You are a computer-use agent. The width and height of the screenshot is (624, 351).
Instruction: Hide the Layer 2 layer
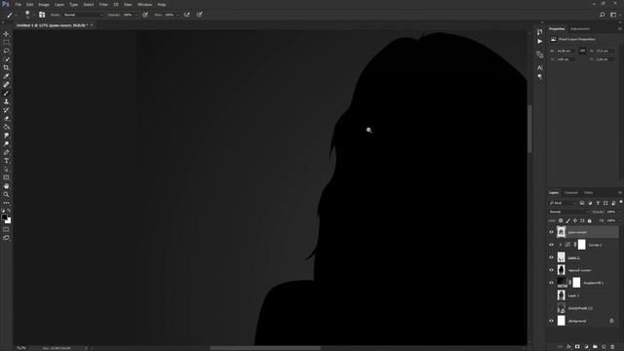[x=551, y=257]
